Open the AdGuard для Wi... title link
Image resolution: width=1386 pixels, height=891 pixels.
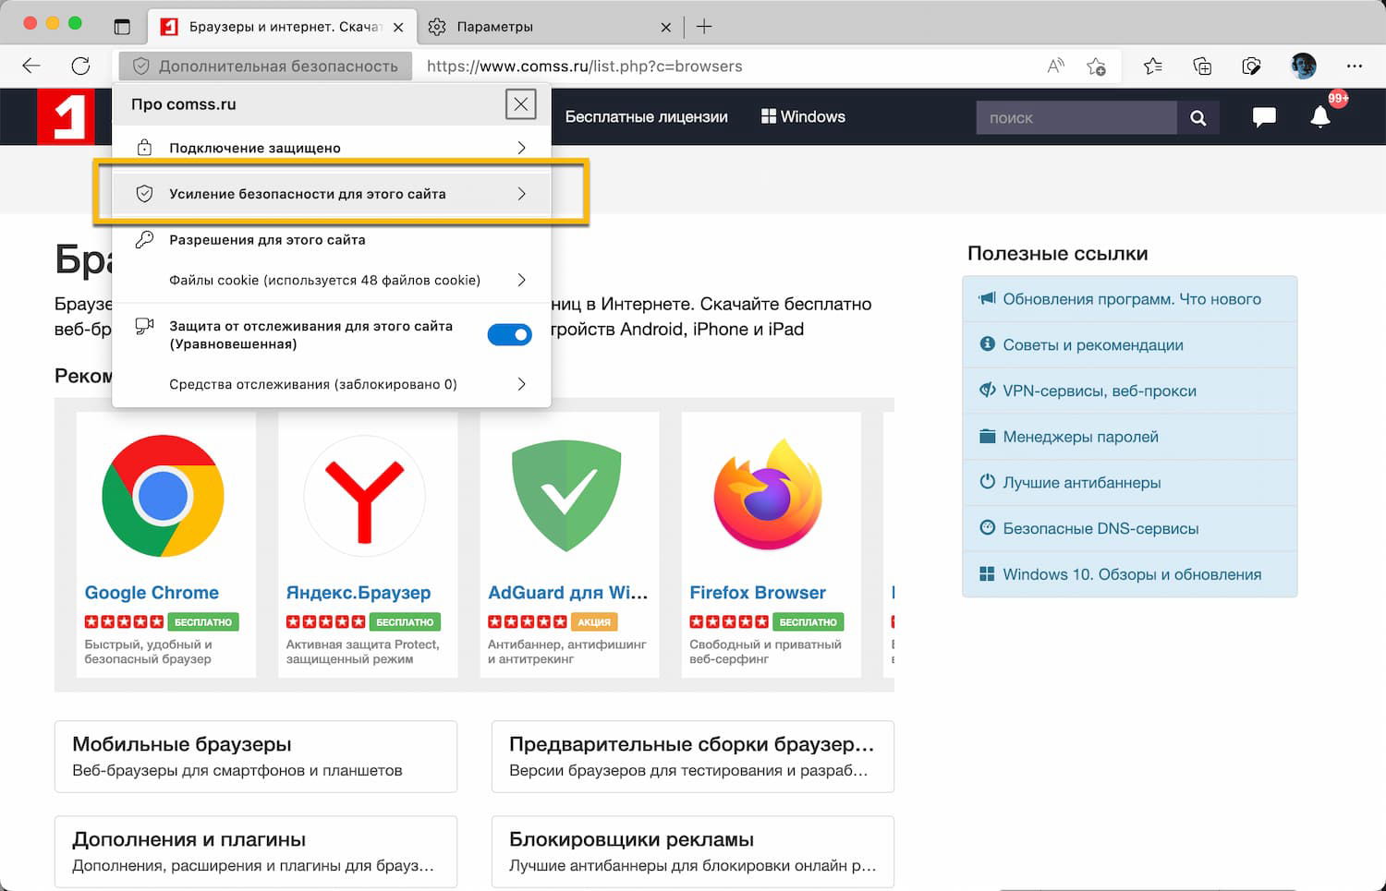pos(568,593)
